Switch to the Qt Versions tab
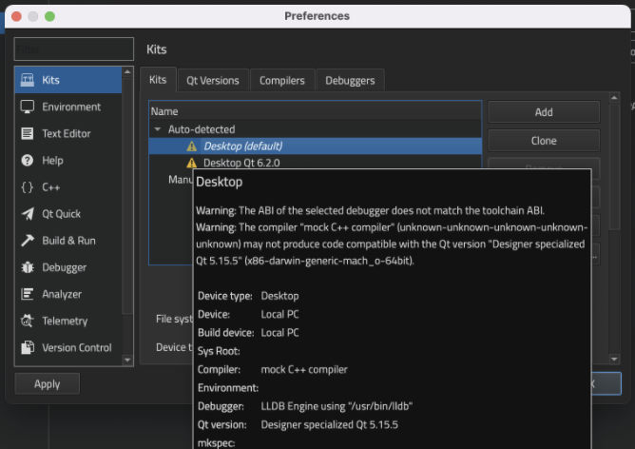This screenshot has width=635, height=449. [x=212, y=81]
